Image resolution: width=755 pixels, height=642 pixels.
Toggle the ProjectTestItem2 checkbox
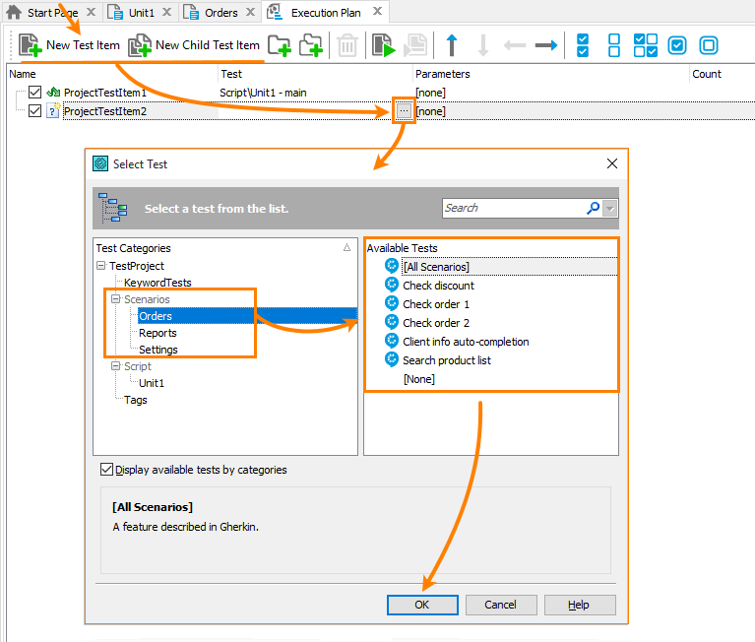click(35, 111)
